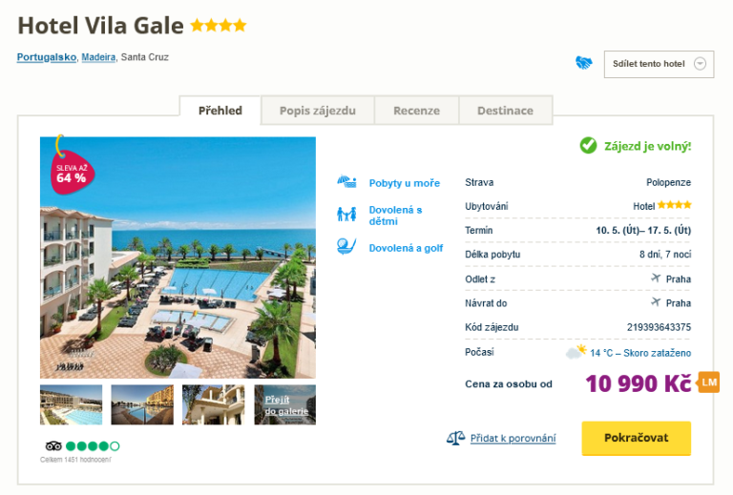Image resolution: width=733 pixels, height=495 pixels.
Task: Click the cloudy weather icon
Action: coord(576,352)
